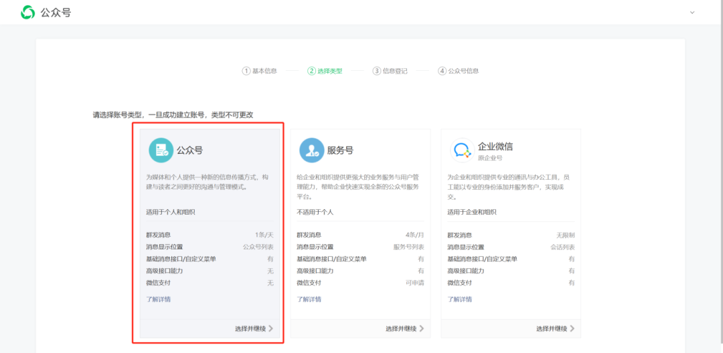Image resolution: width=723 pixels, height=353 pixels.
Task: Click the 可申请 value for 微信支付
Action: (415, 283)
